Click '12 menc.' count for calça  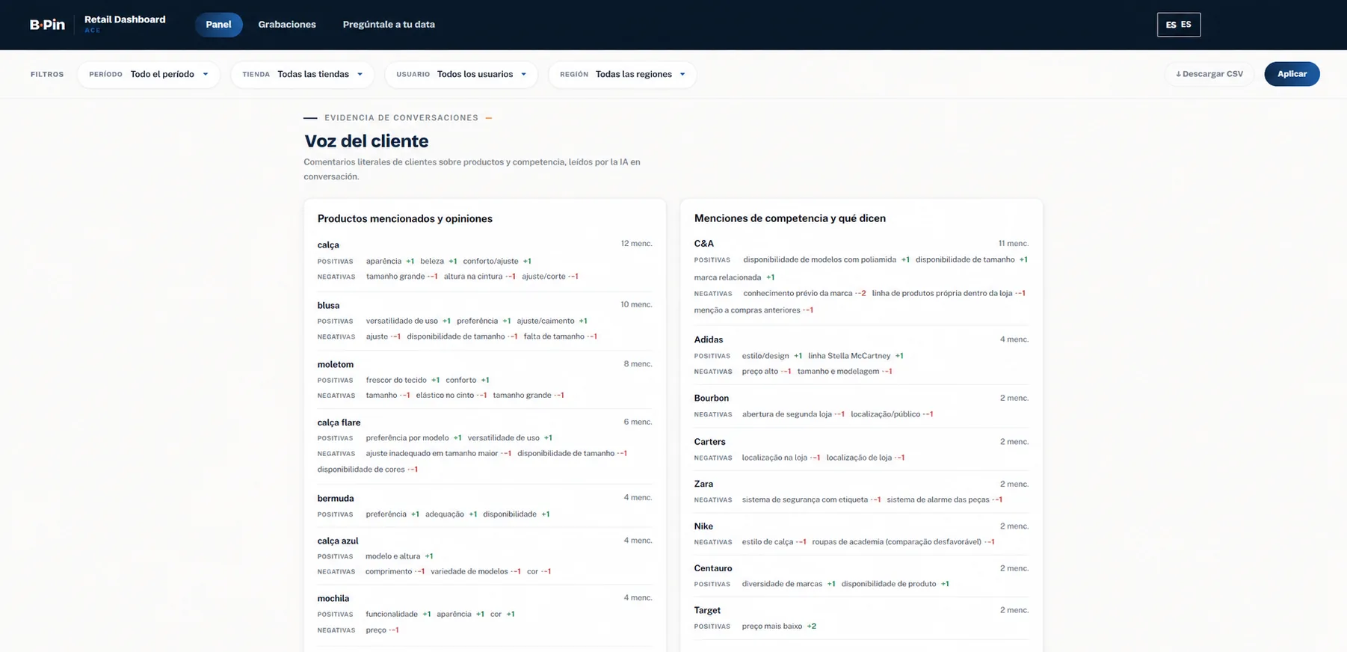pos(636,244)
